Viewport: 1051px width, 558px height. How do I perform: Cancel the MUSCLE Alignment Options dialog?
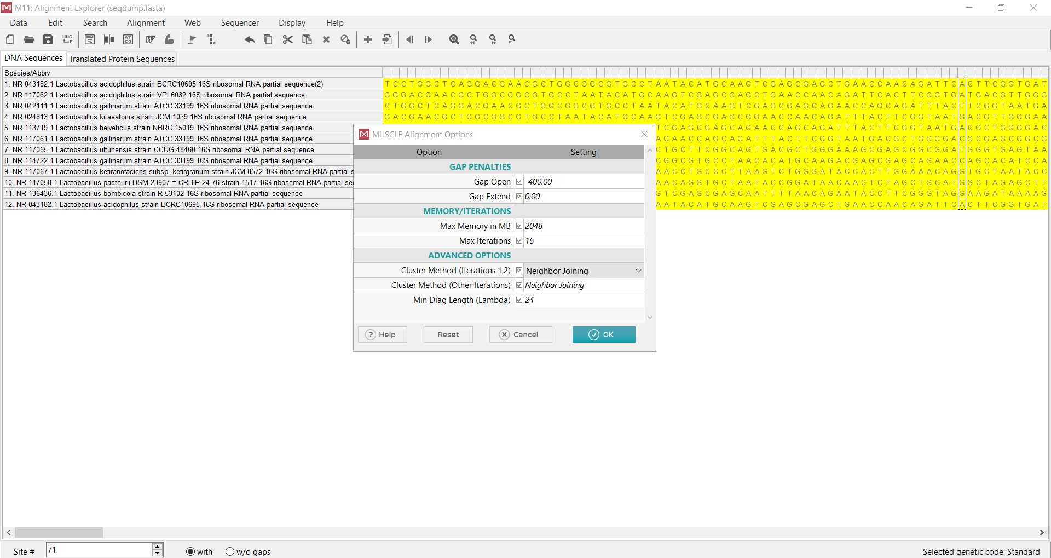(x=521, y=335)
